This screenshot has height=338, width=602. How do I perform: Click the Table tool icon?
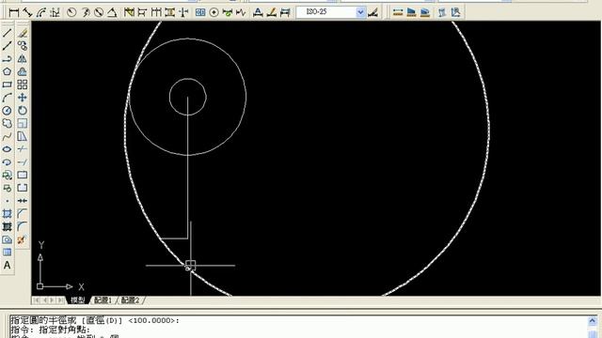coord(7,253)
